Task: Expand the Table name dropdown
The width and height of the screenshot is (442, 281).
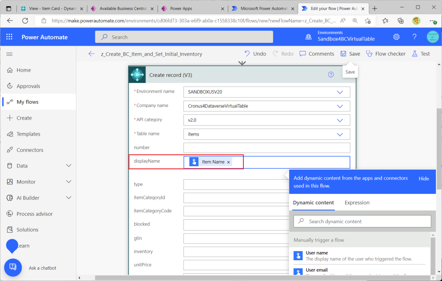Action: [x=340, y=134]
